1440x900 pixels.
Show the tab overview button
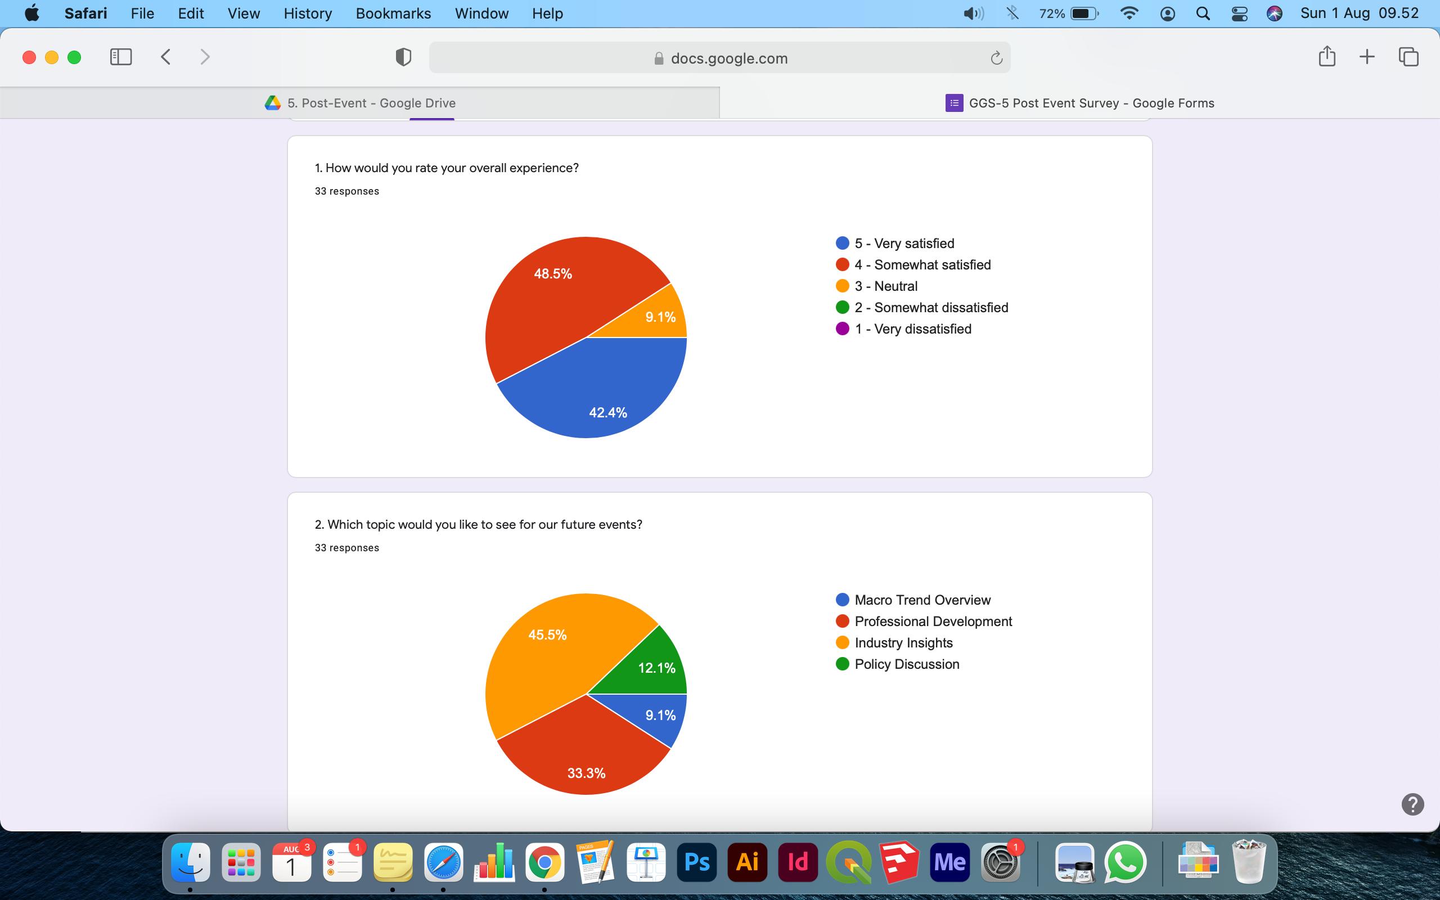pyautogui.click(x=1408, y=57)
